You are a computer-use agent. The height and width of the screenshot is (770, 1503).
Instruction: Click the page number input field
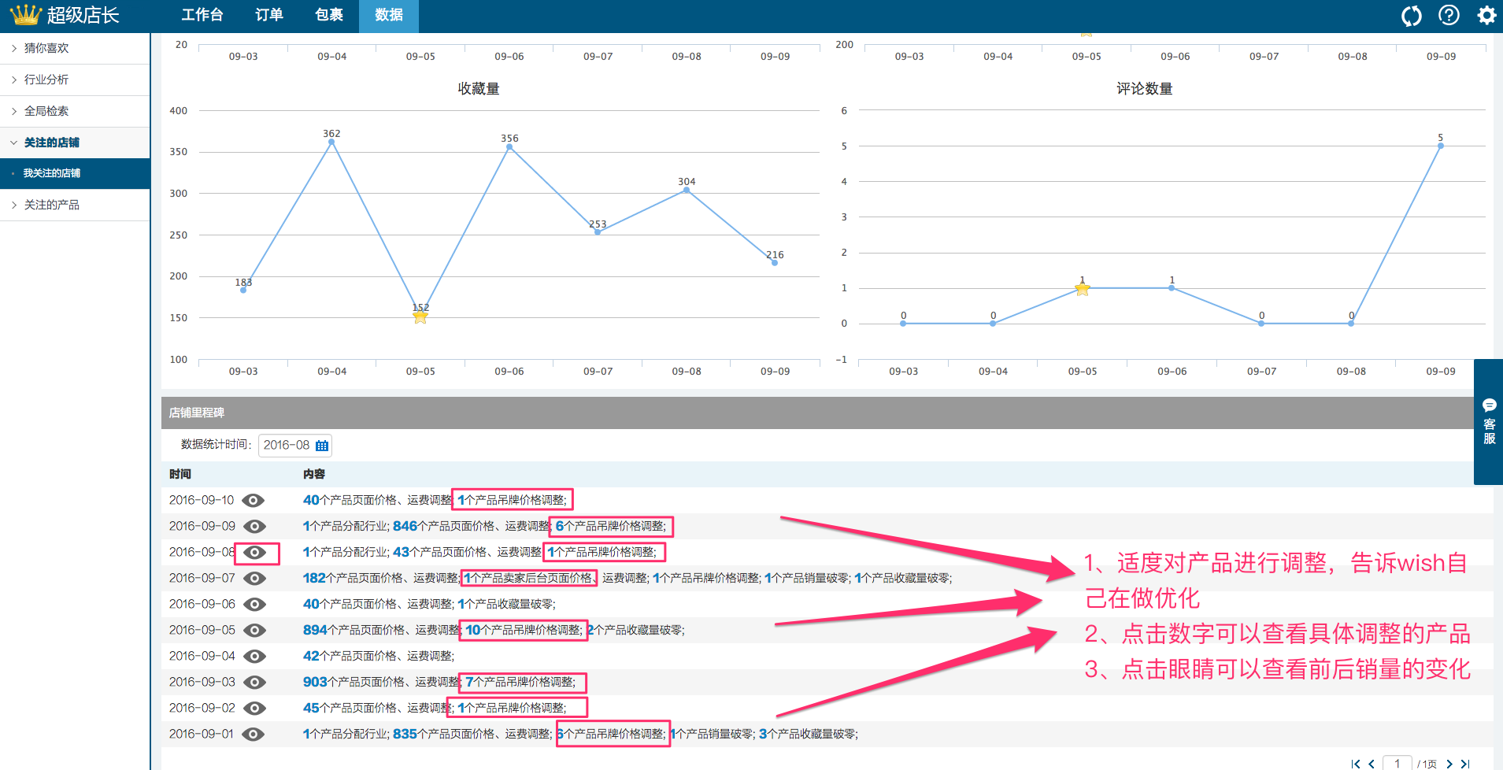pos(1397,764)
